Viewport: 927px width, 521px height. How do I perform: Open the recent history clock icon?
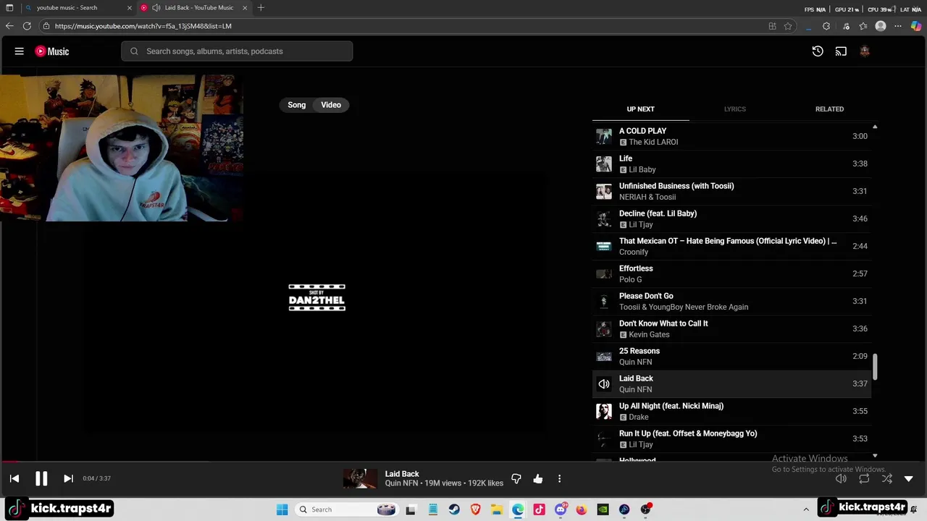(x=818, y=51)
